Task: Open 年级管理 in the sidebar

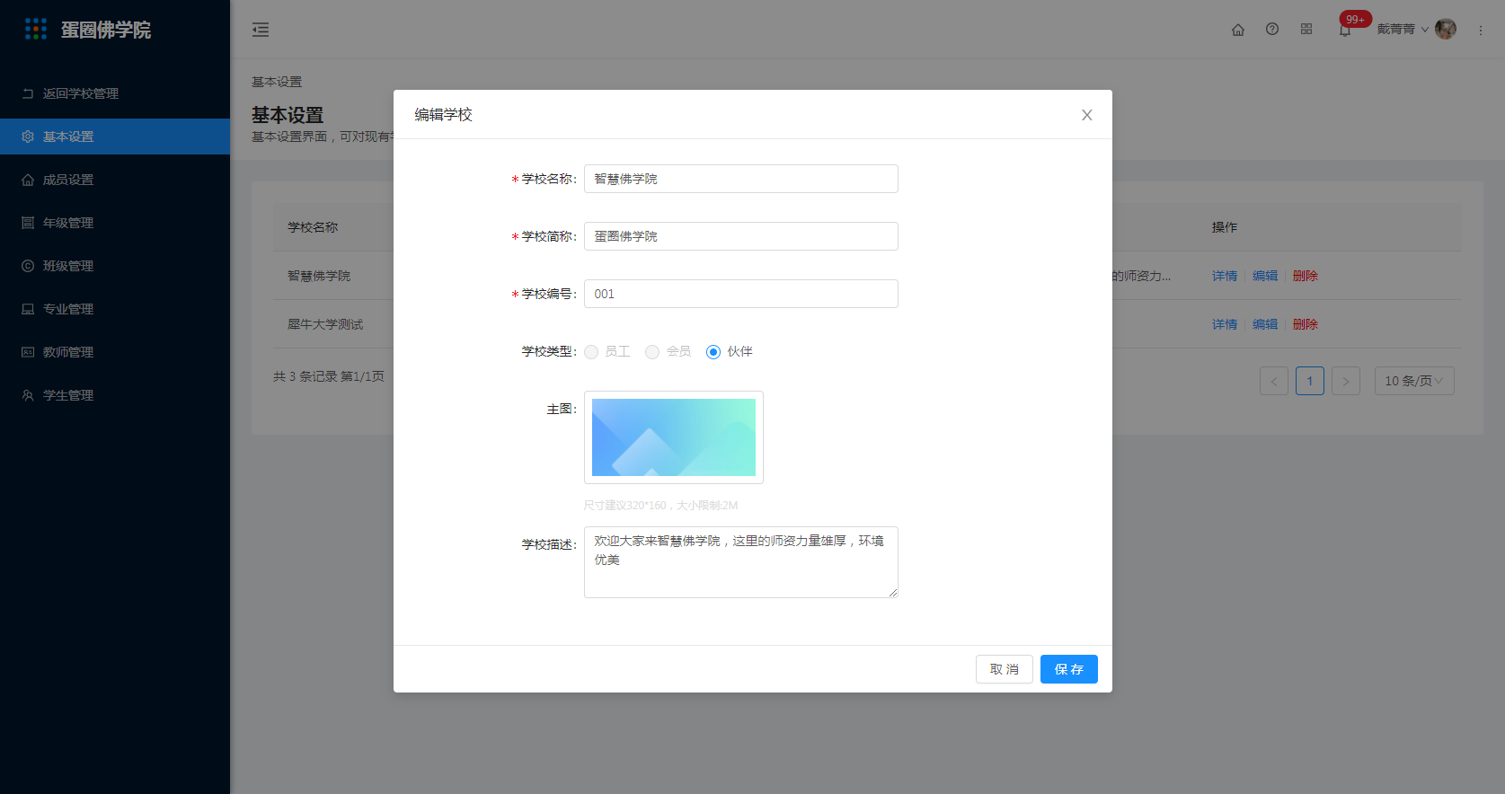Action: tap(115, 223)
